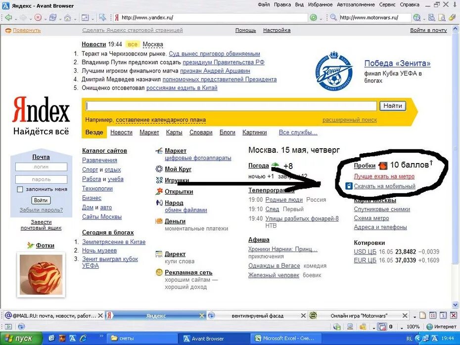The image size is (460, 345).
Task: Click the carved apple photo thumbnail
Action: 41,275
